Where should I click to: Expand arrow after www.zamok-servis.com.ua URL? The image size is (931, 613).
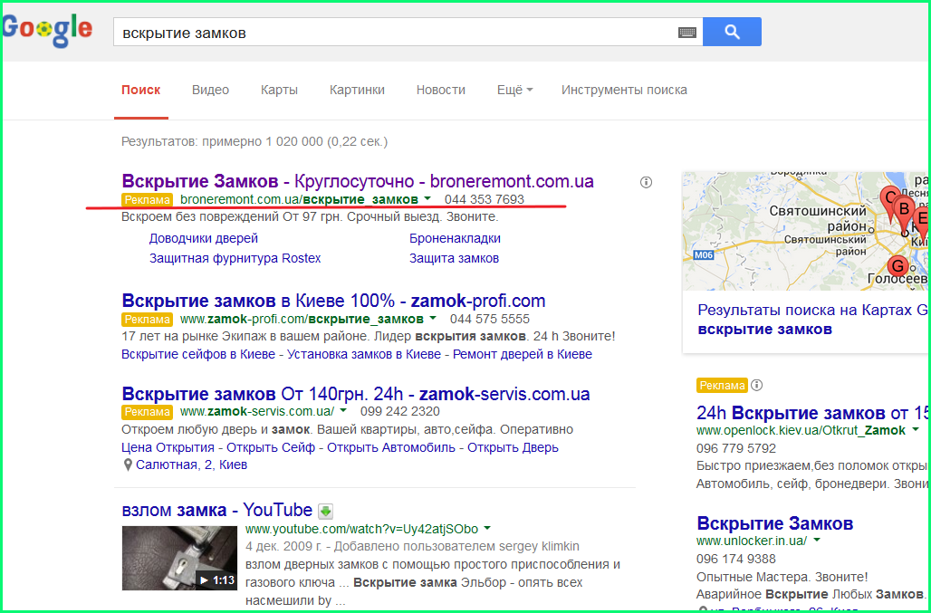344,411
